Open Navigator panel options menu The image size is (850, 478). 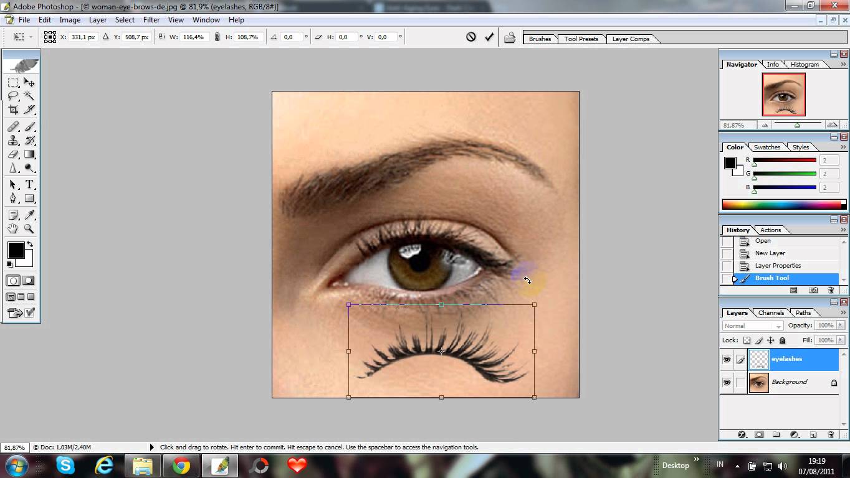coord(844,65)
